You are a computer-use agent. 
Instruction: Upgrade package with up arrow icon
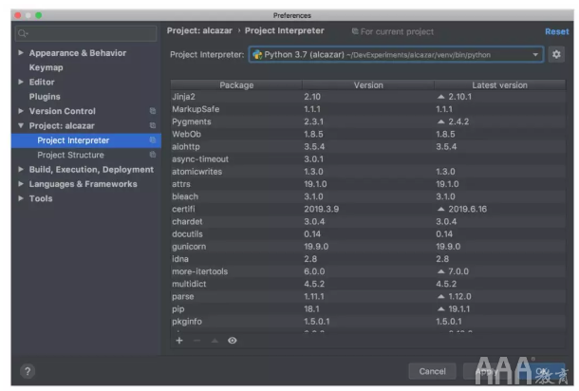(215, 341)
